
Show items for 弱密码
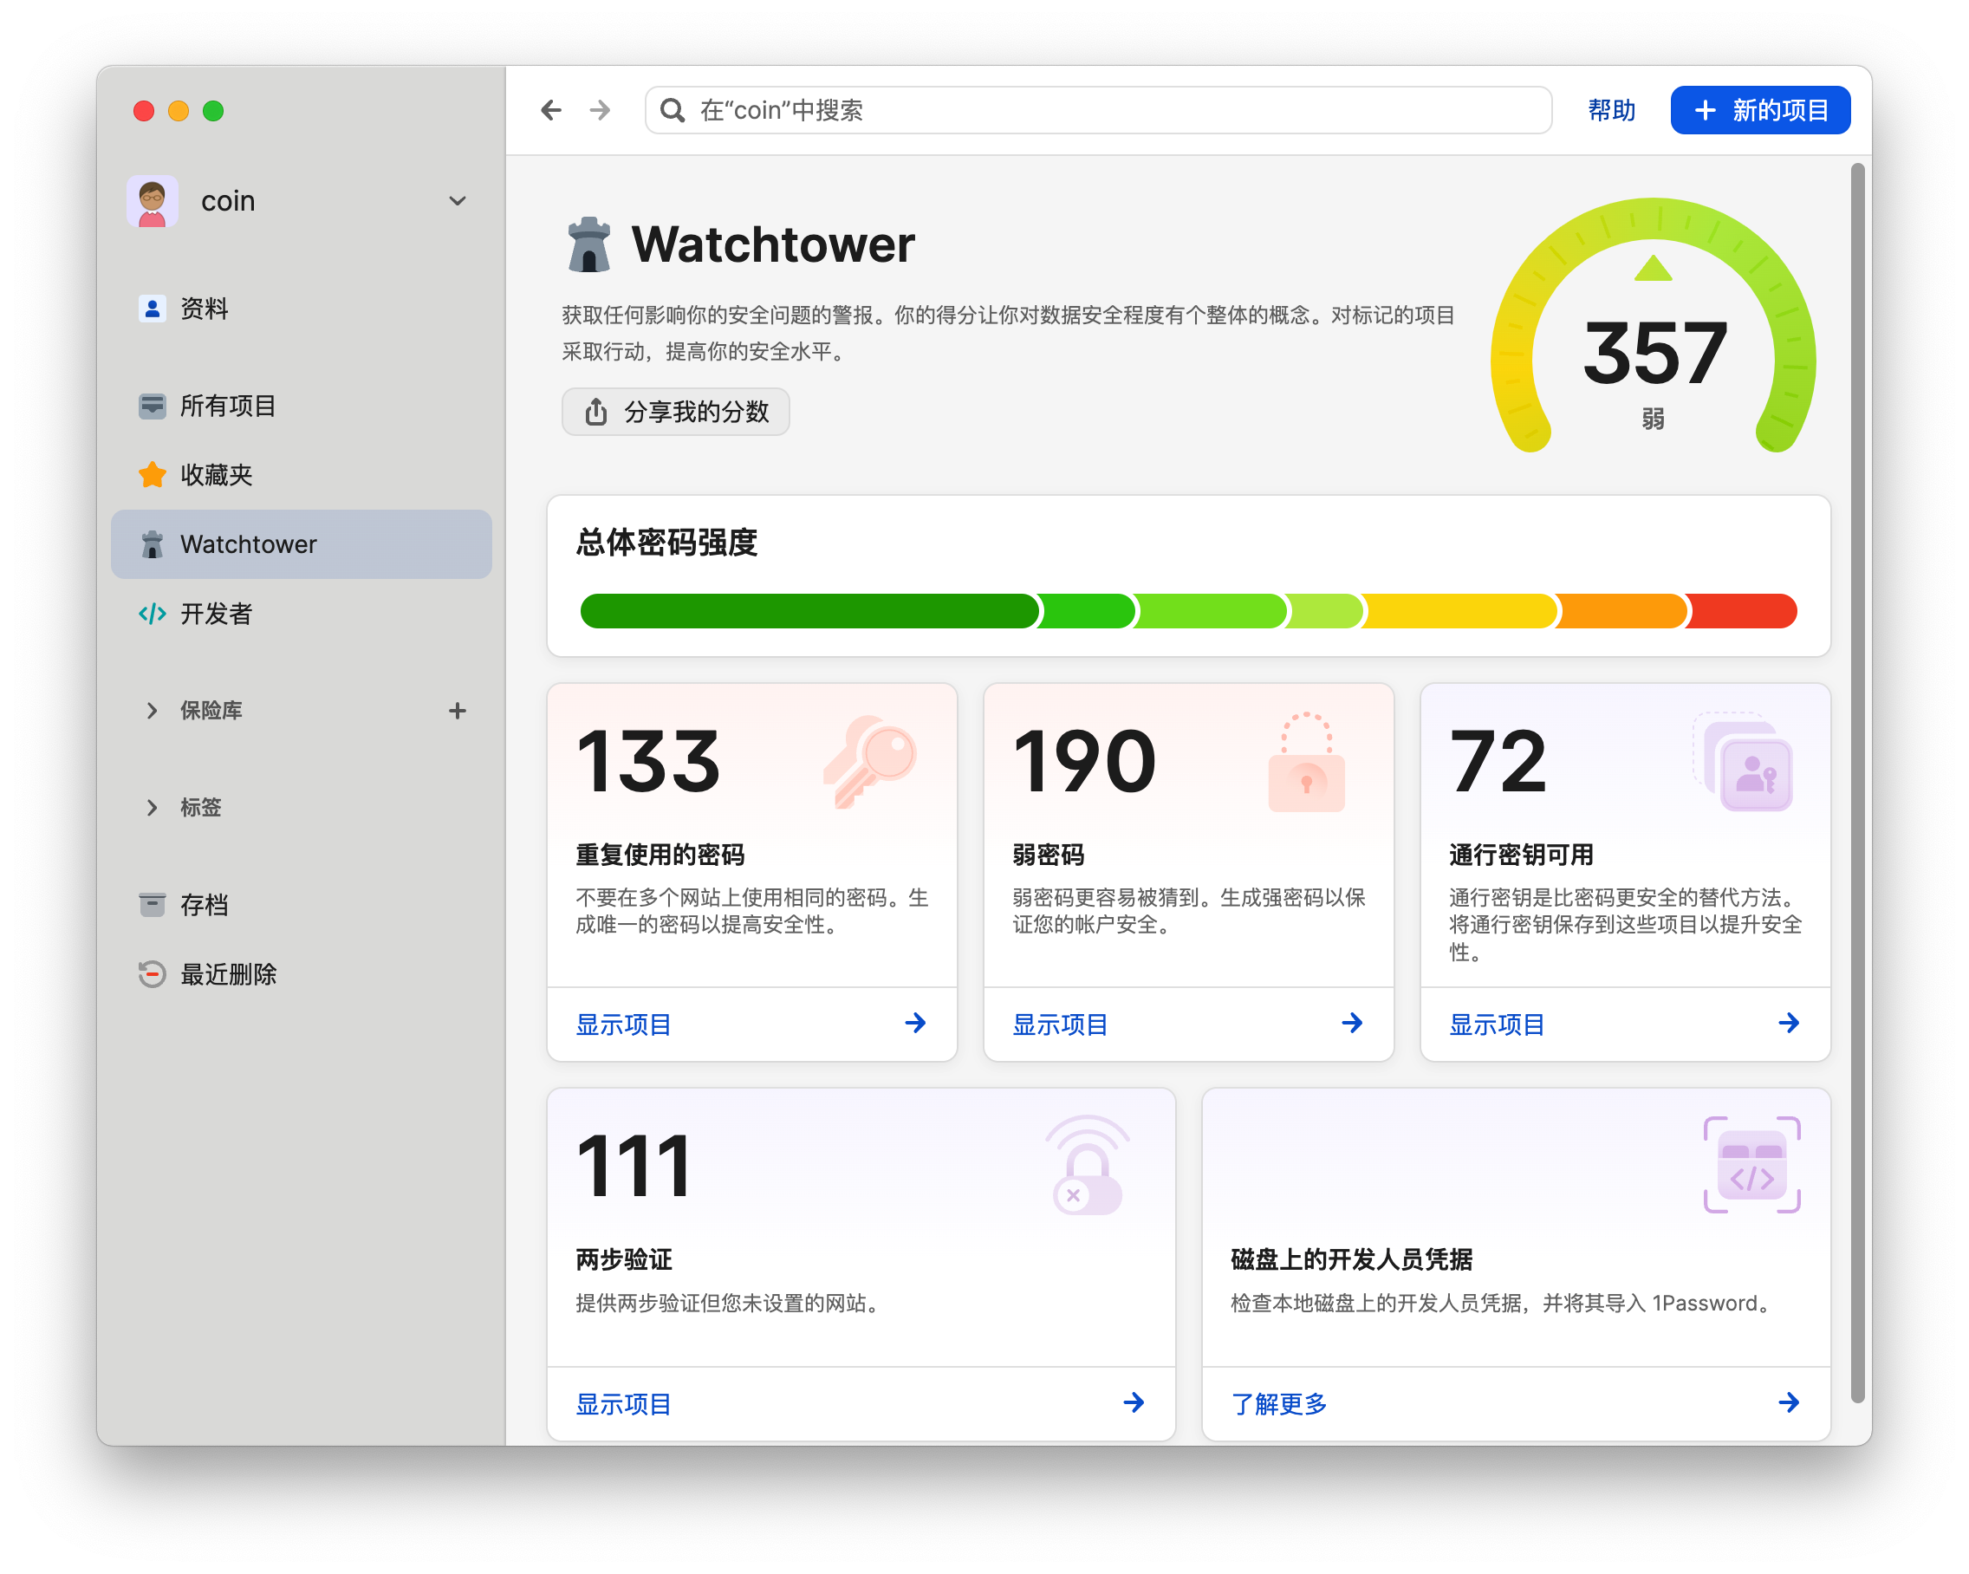(x=1060, y=1024)
